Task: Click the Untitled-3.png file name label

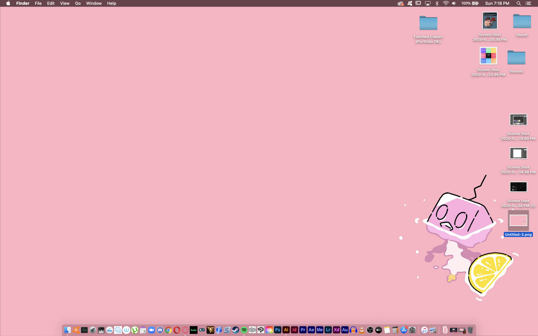Action: (x=518, y=234)
